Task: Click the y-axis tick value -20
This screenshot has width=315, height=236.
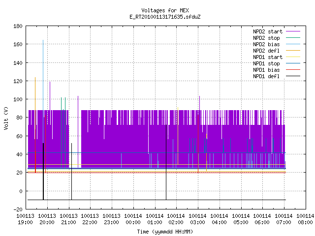Action: tap(18, 209)
